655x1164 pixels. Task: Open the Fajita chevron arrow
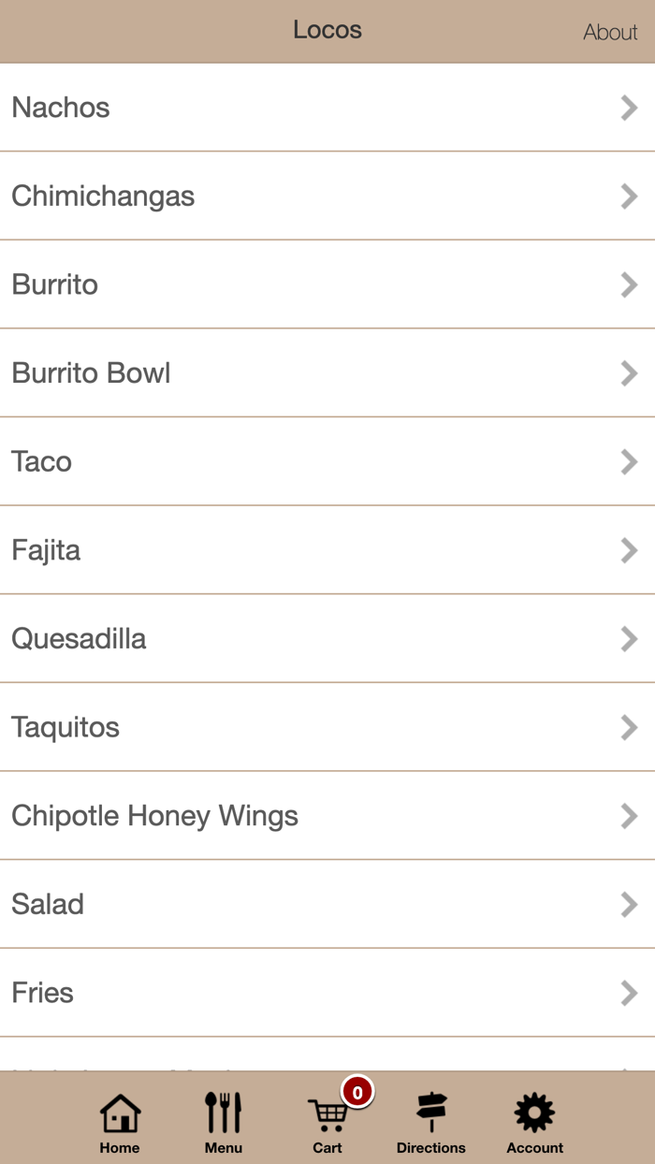[x=629, y=550]
